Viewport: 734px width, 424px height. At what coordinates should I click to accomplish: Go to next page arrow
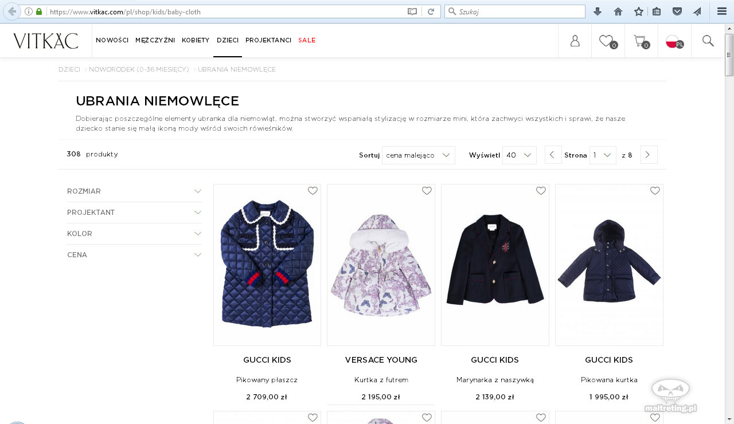click(649, 155)
